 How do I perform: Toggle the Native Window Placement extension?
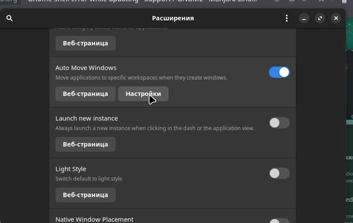279,221
